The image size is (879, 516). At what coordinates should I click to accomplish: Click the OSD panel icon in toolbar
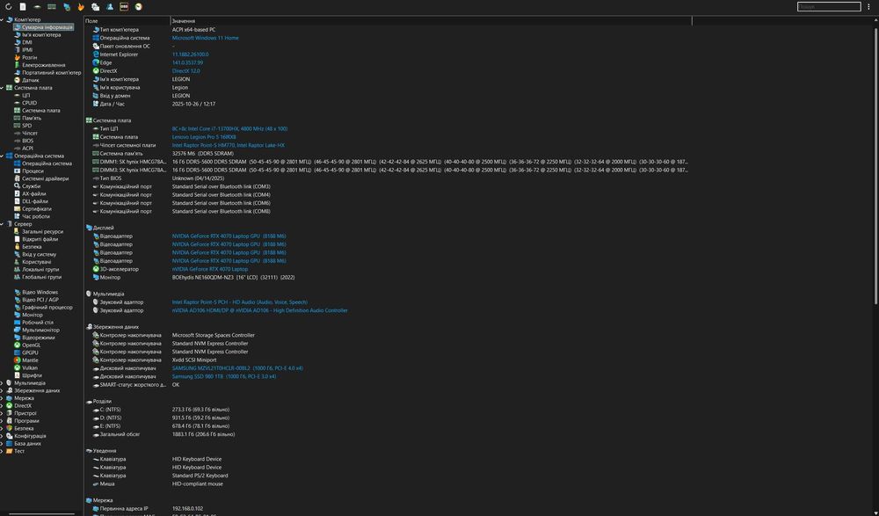124,7
